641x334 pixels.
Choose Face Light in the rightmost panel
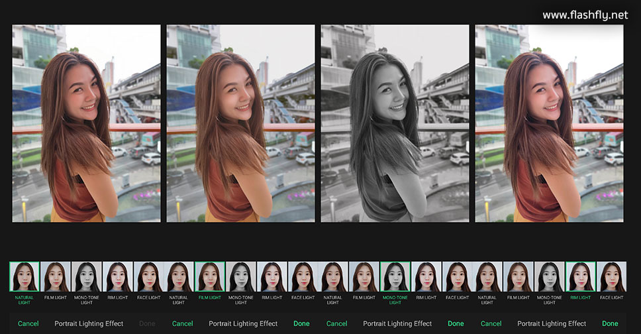pos(611,277)
